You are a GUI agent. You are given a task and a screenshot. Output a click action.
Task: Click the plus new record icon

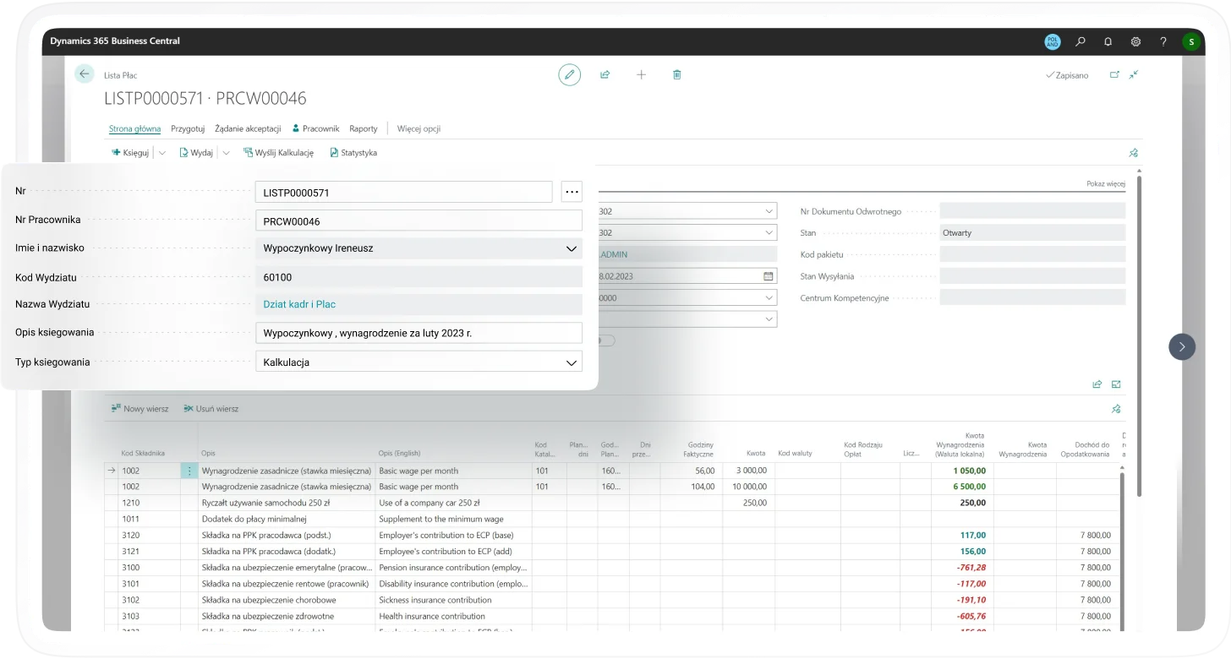[641, 75]
